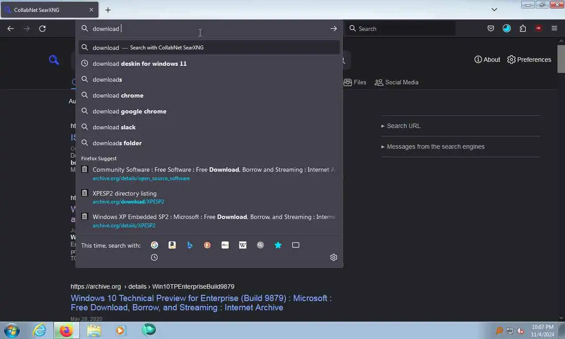Open search settings gear in dropdown
The height and width of the screenshot is (339, 565).
coord(334,257)
